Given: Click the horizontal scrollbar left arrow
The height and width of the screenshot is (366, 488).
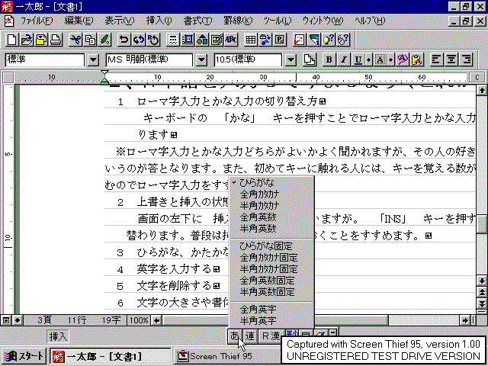Looking at the screenshot, I should [x=156, y=320].
